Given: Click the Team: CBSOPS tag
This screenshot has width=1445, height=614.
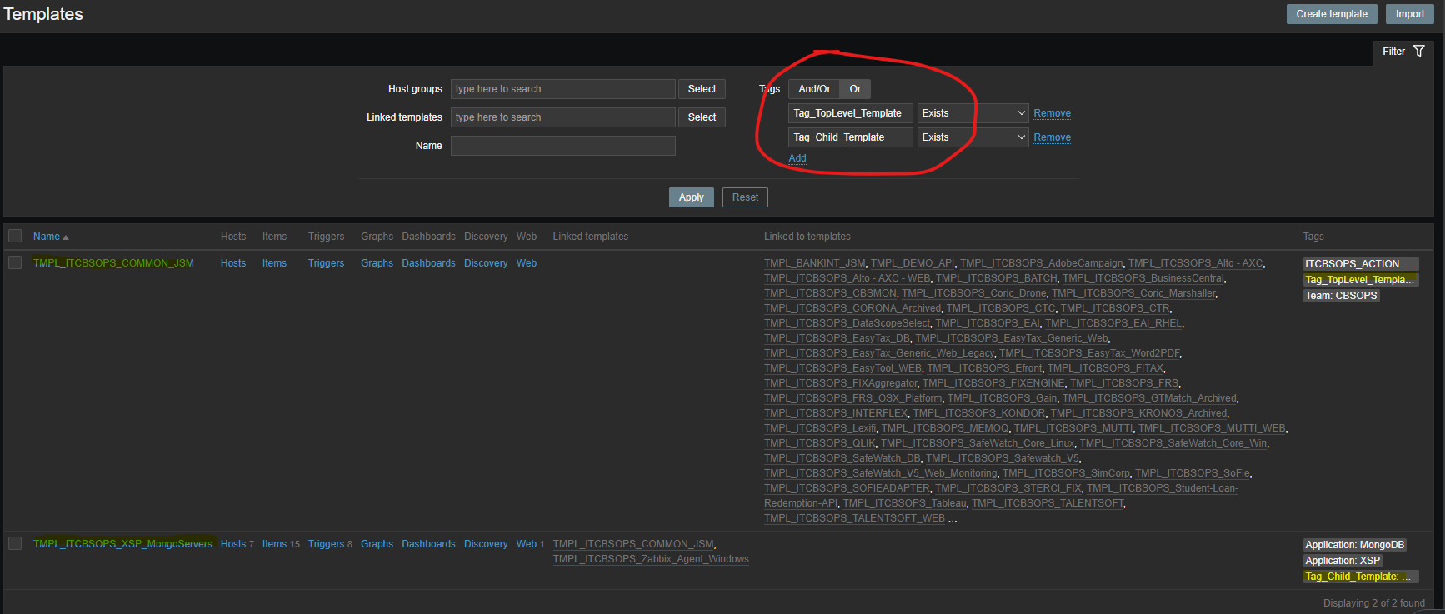Looking at the screenshot, I should coord(1341,296).
